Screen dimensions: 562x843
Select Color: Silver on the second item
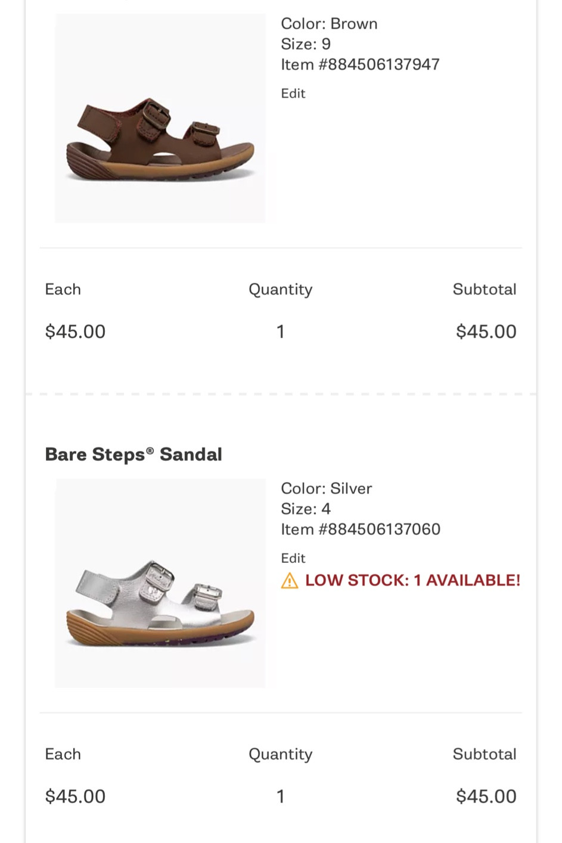coord(327,488)
